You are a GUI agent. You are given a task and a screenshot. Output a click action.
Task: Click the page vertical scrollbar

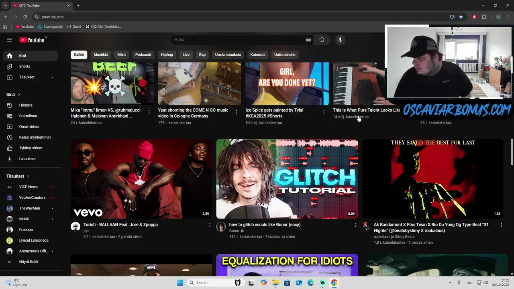tap(512, 152)
